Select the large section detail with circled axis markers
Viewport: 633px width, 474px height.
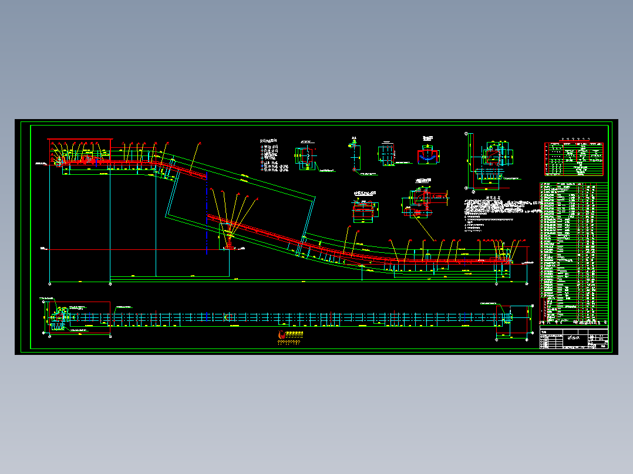[x=491, y=162]
